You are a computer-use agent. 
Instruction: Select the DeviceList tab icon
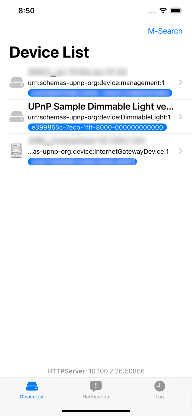(x=32, y=386)
